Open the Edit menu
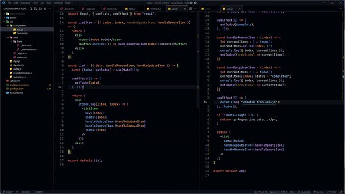The height and width of the screenshot is (194, 345). (x=16, y=3)
